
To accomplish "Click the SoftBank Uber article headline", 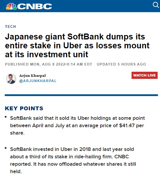I will click(x=77, y=45).
